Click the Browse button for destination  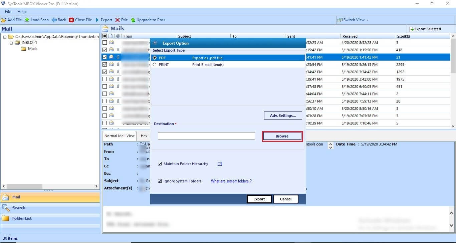(282, 136)
